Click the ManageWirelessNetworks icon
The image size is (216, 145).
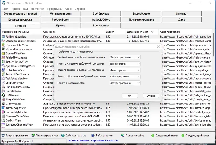[x=3, y=41]
